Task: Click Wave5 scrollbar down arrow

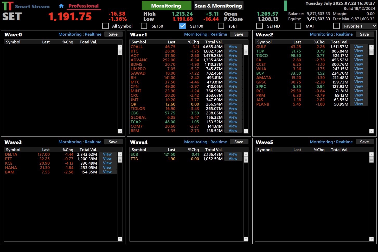Action: [371, 239]
